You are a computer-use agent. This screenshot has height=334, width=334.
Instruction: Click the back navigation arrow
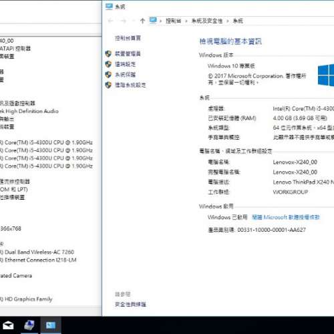[111, 21]
